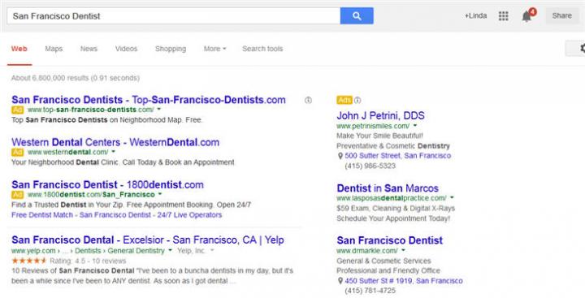Switch to the Maps tab
585x298 pixels.
pos(54,49)
